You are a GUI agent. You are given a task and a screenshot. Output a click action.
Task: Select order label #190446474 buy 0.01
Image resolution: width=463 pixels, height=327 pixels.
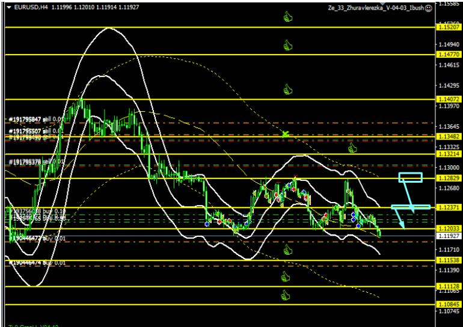(37, 262)
